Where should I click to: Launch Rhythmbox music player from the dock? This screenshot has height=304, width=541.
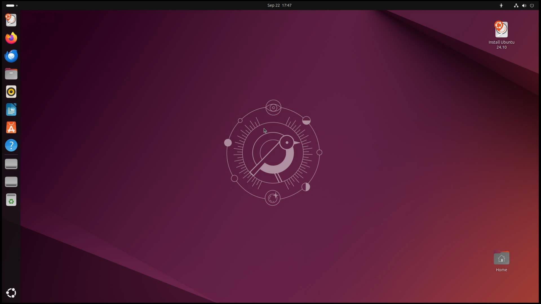(x=11, y=92)
